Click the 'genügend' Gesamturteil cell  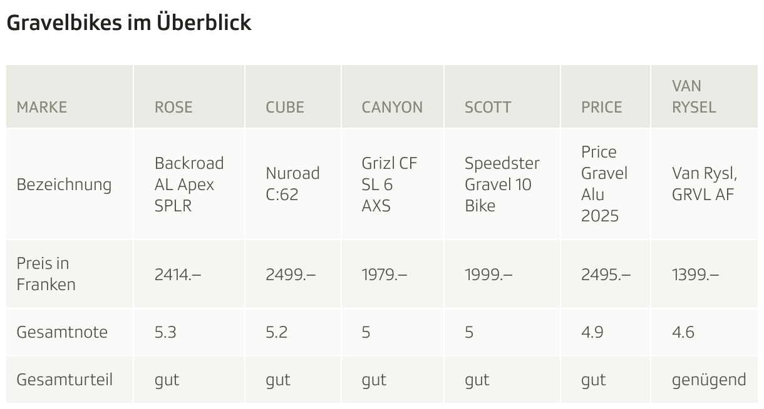pos(708,380)
